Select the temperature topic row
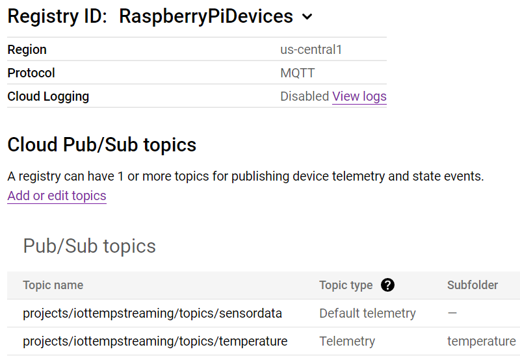 click(x=264, y=341)
